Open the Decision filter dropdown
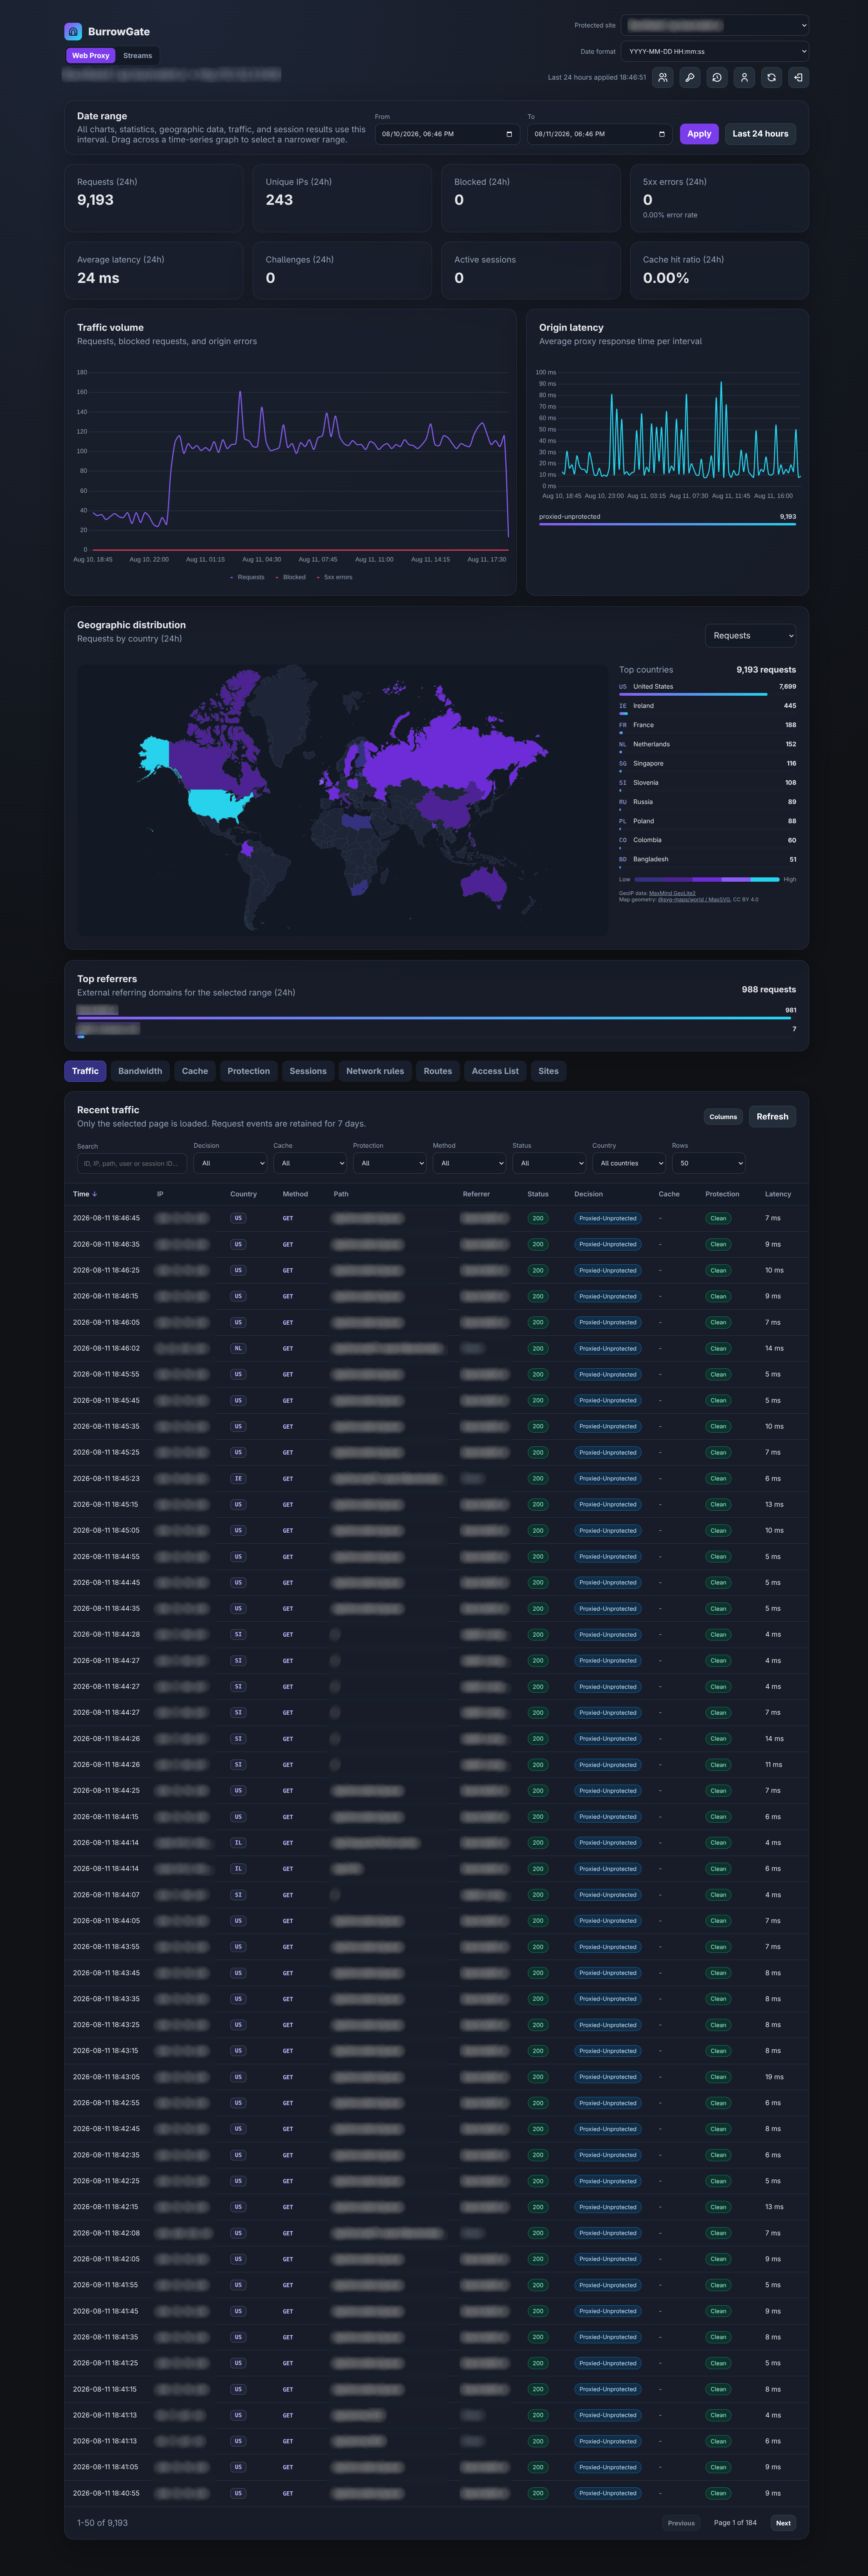 [x=230, y=1163]
